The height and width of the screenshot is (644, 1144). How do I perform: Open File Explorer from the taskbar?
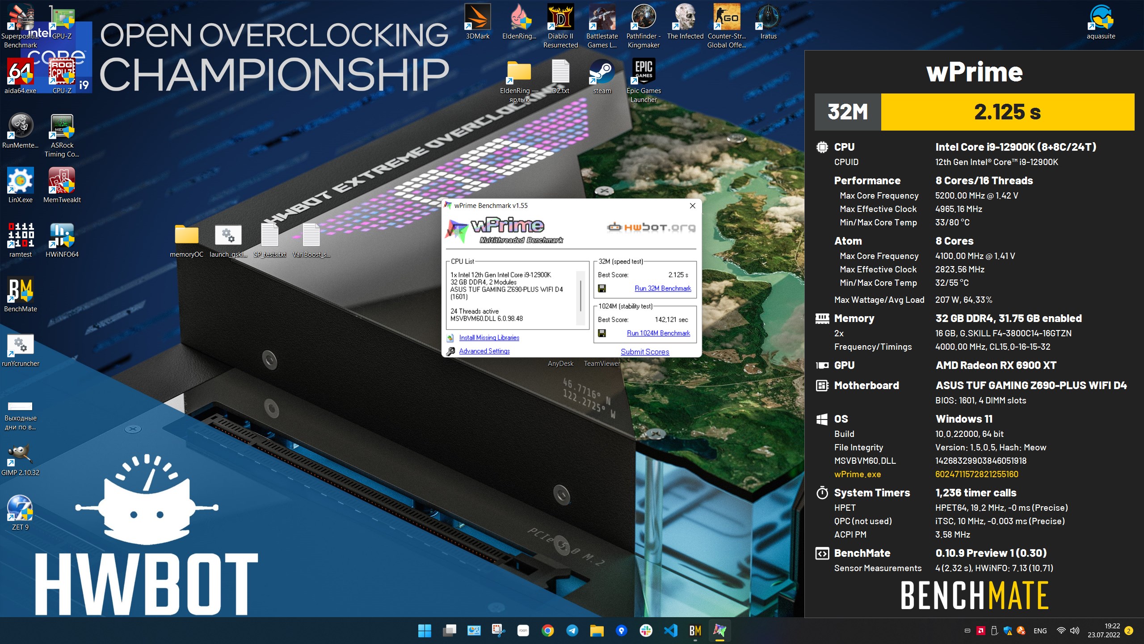pos(597,631)
